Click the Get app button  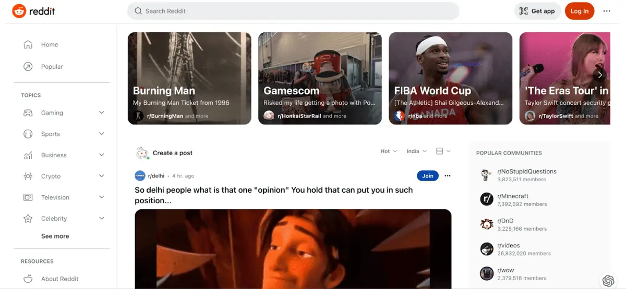[x=537, y=11]
